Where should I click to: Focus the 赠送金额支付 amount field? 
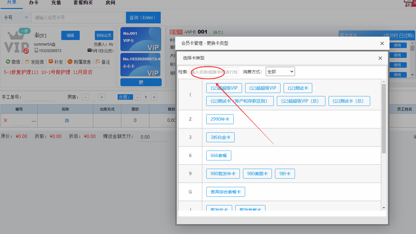point(152,137)
